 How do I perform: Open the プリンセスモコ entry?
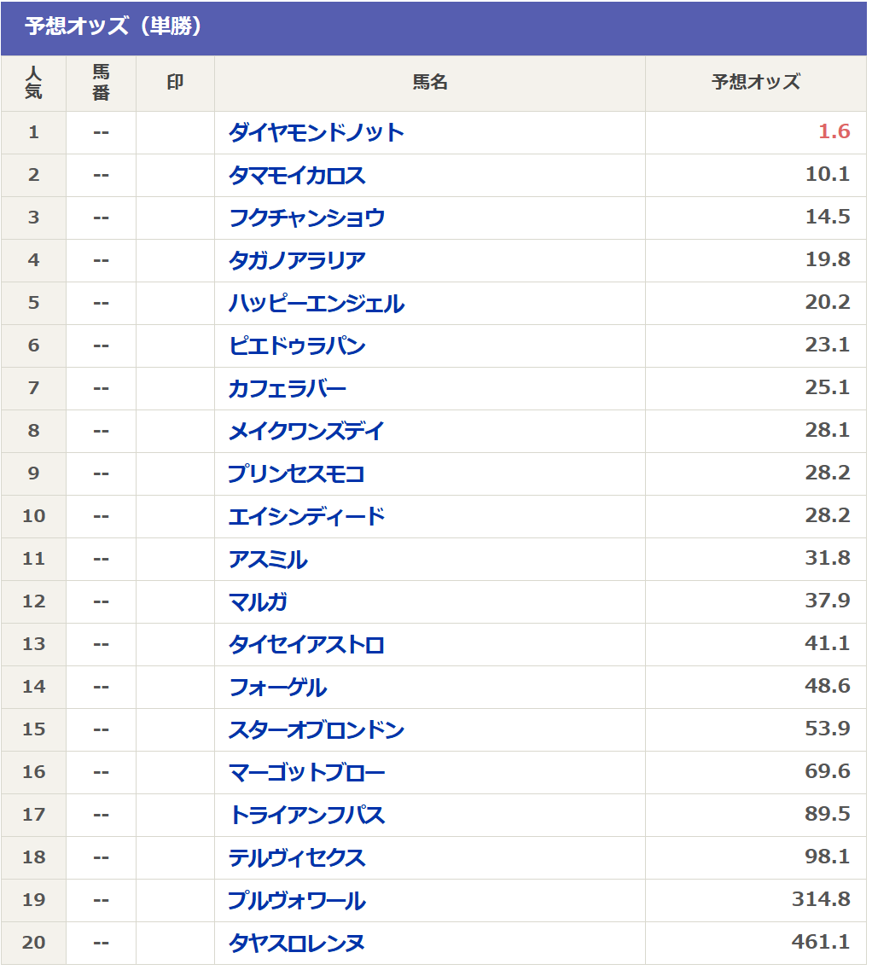pos(297,473)
